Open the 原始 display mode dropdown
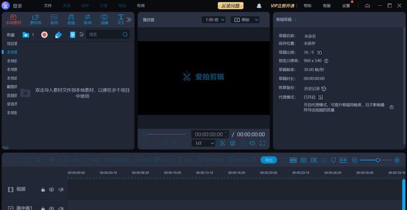Viewport: 407px width, 210px height. [x=245, y=20]
